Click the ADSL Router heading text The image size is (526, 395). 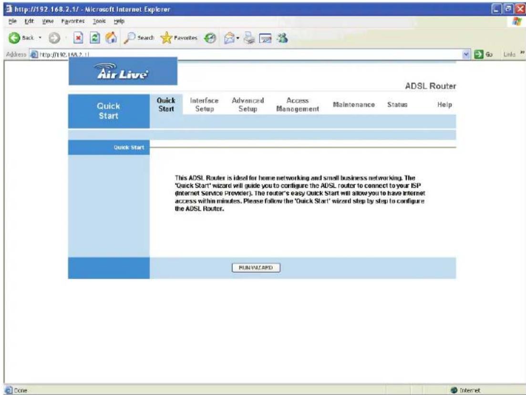(431, 86)
